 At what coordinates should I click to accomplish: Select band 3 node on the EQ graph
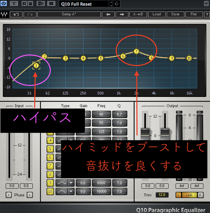66,58
